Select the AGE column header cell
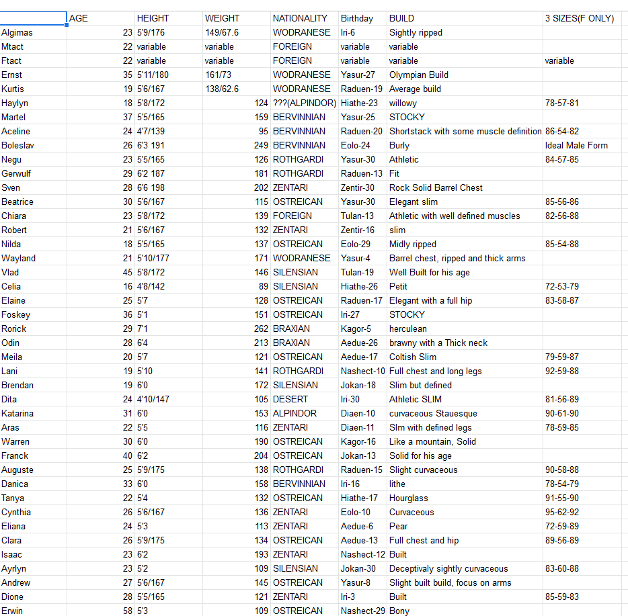The image size is (628, 616). click(101, 18)
